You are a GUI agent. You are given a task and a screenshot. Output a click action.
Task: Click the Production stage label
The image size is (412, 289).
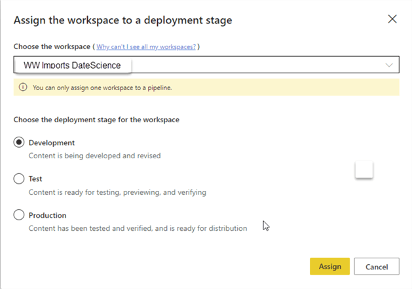[x=47, y=215]
